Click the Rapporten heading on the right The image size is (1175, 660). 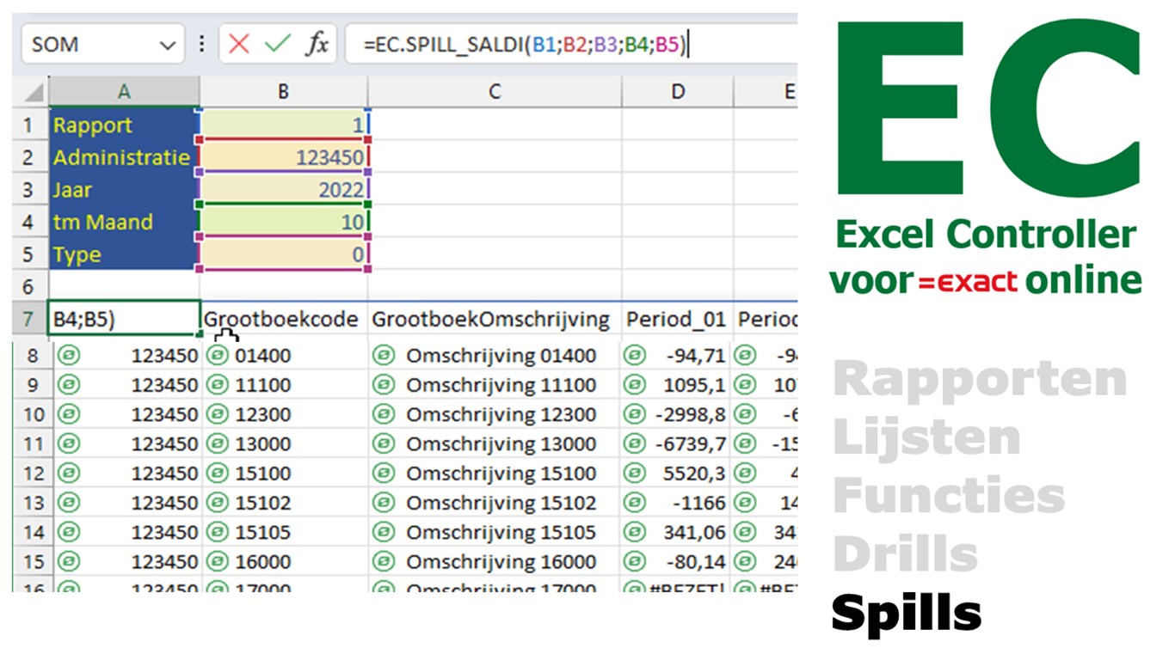tap(980, 382)
